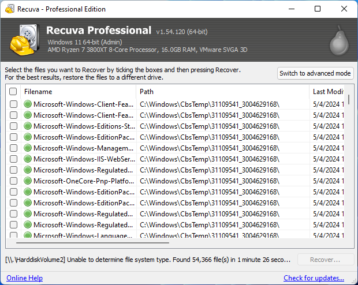
Task: Maximize the Recuva window
Action: coord(318,9)
